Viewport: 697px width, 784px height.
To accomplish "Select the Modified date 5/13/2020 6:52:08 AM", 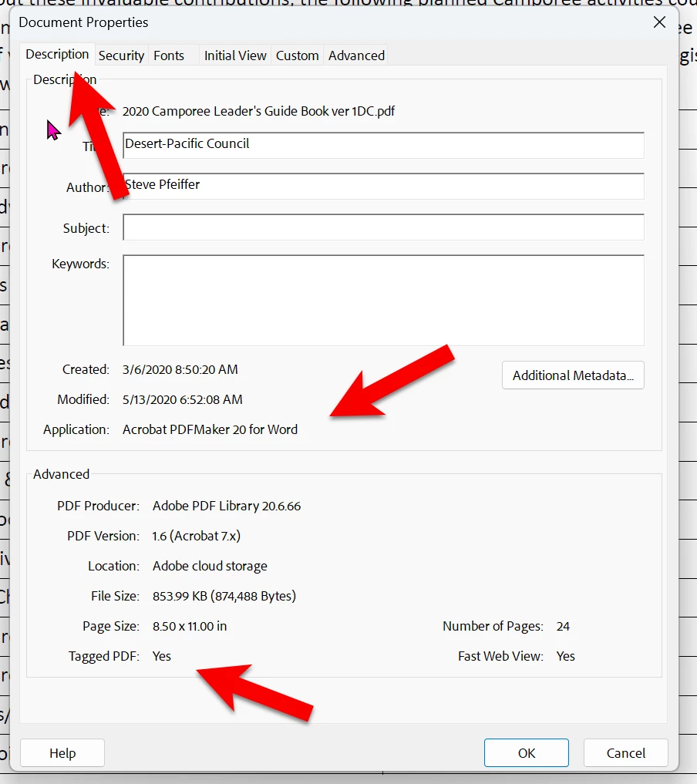I will pos(183,399).
